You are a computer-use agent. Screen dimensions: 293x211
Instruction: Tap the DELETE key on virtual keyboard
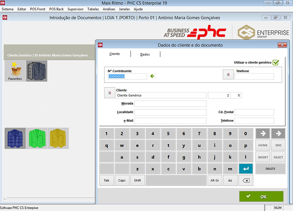tap(271, 169)
